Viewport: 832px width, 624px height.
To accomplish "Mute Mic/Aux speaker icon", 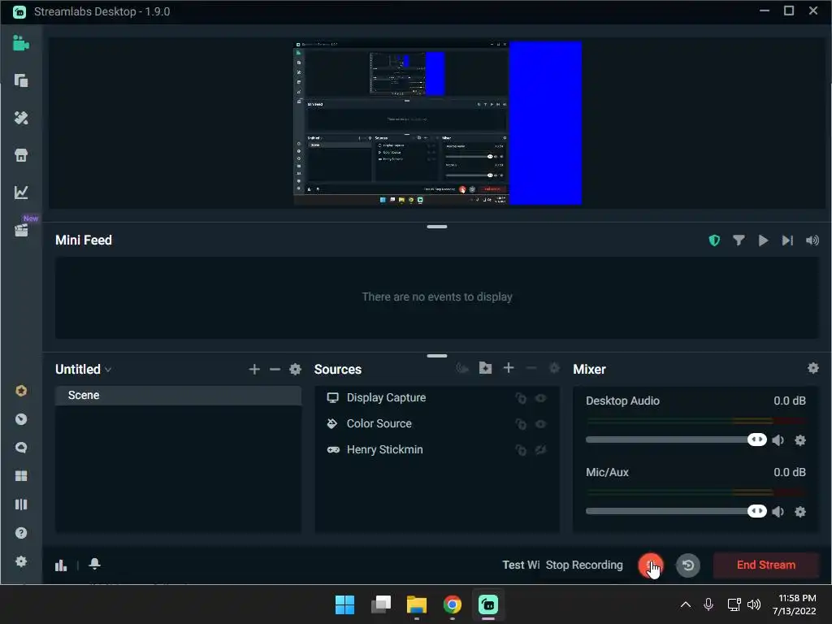I will [x=778, y=512].
